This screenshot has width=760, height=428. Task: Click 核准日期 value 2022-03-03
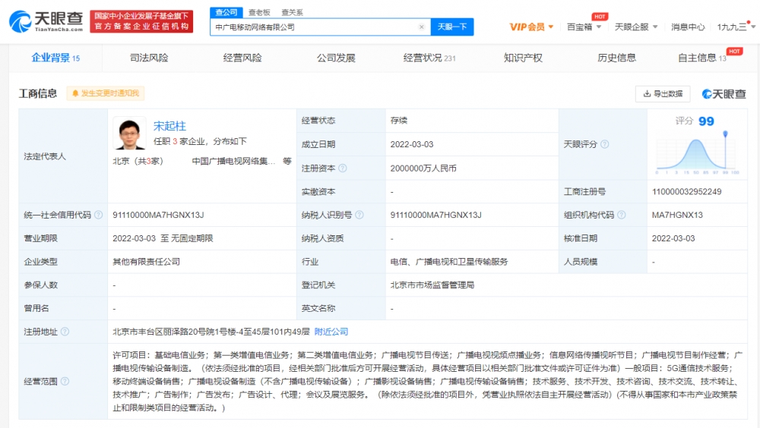coord(673,238)
